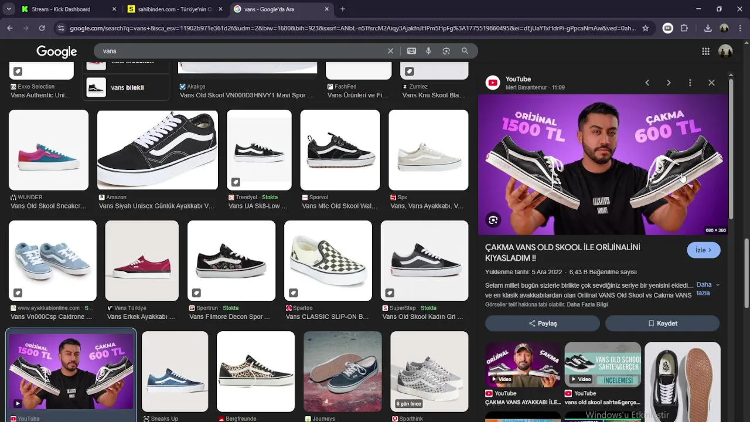Go back in browser history

[10, 28]
